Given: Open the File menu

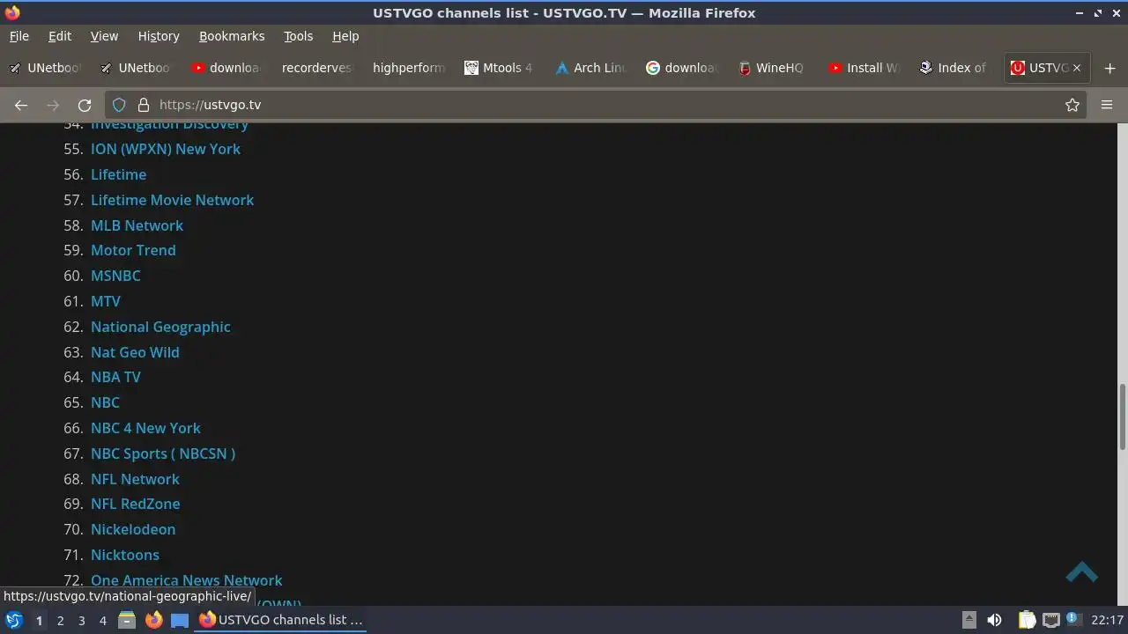Looking at the screenshot, I should (x=19, y=36).
